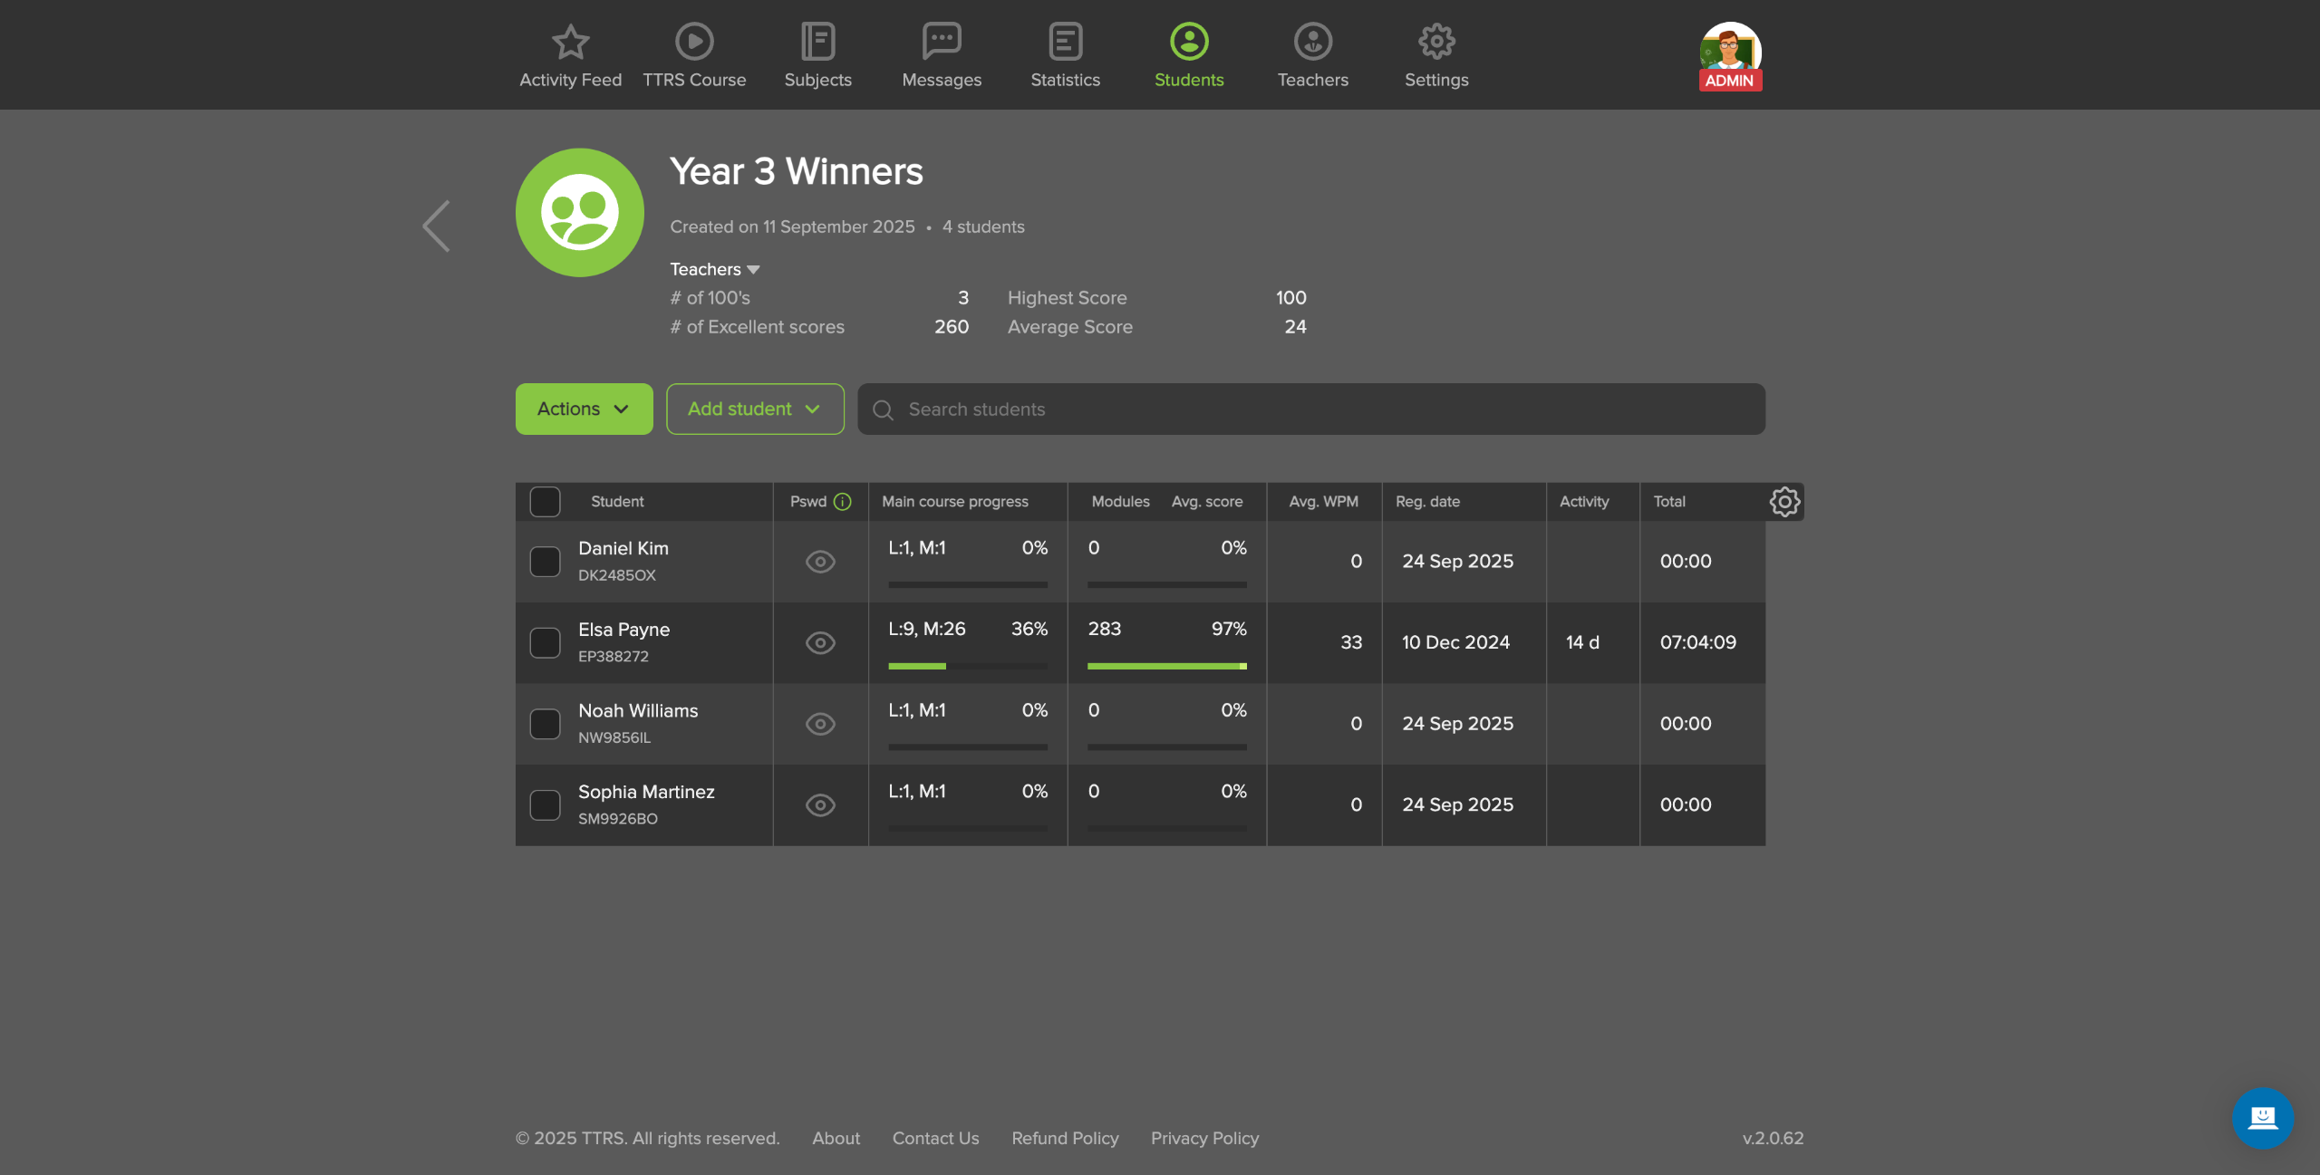Open TTRS Course play icon
The width and height of the screenshot is (2320, 1175).
pos(694,42)
